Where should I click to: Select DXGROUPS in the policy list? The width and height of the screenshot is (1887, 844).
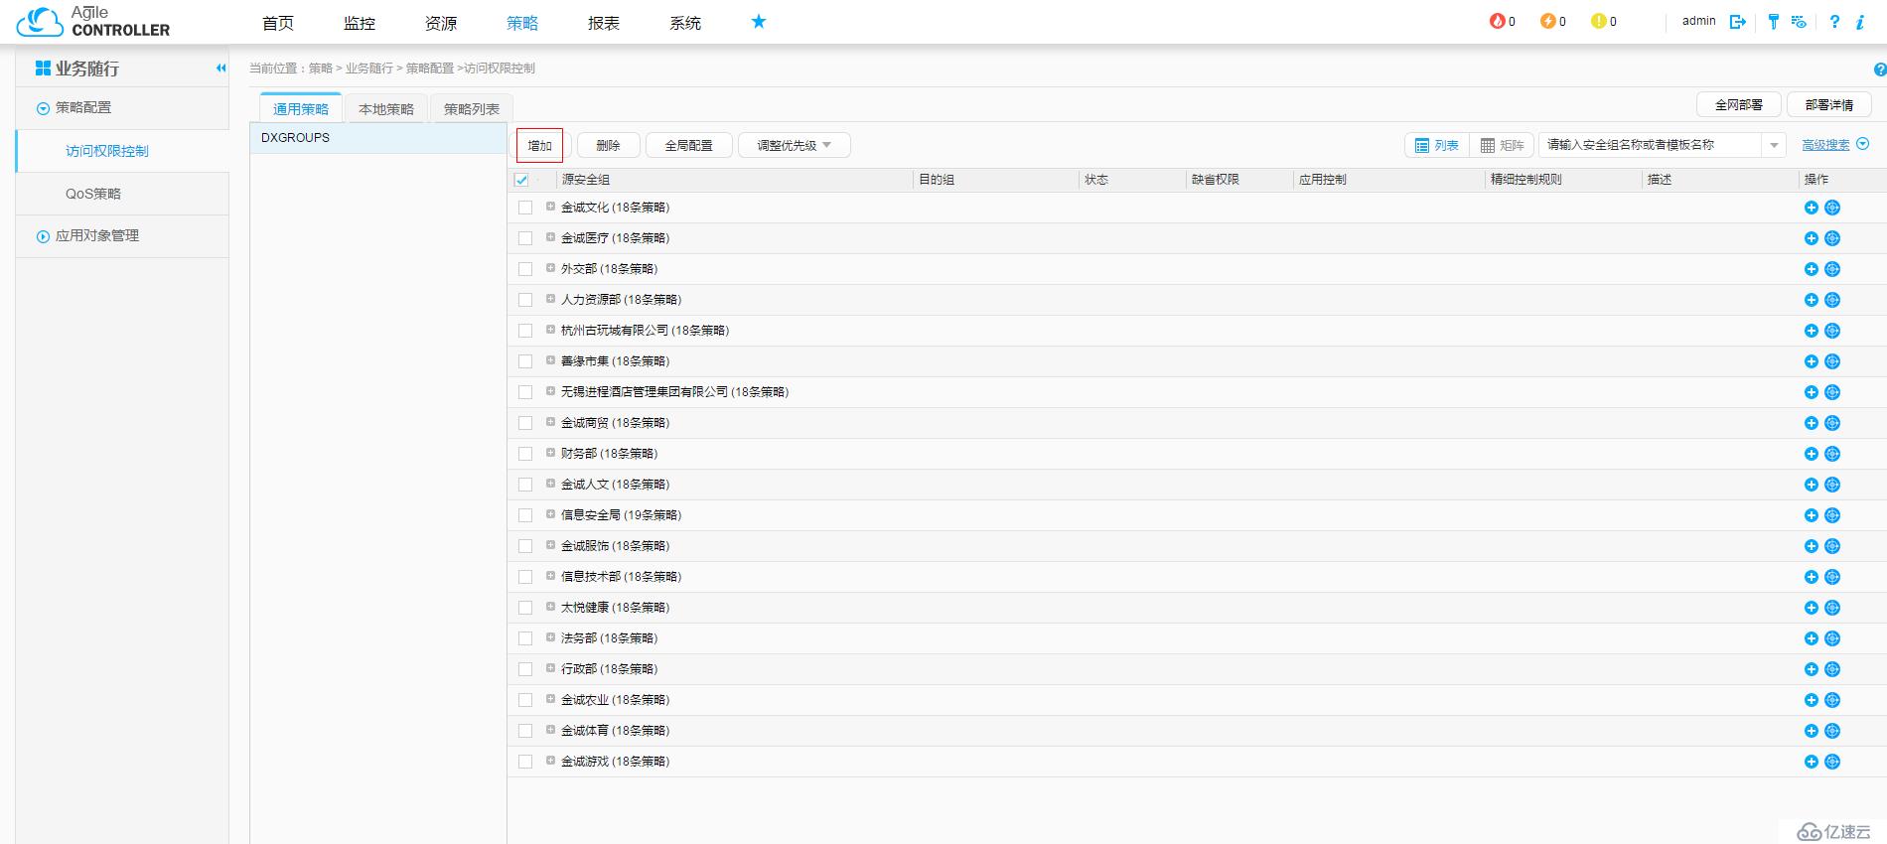tap(377, 138)
